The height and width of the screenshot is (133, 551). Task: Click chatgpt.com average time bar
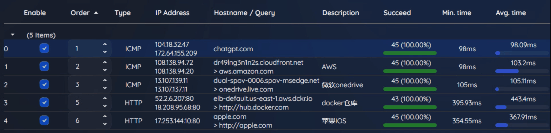click(x=522, y=53)
